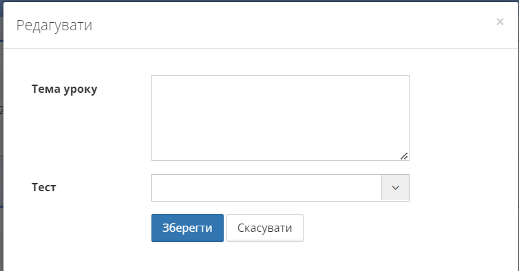
Task: Focus the Тема уроку text area
Action: click(280, 118)
